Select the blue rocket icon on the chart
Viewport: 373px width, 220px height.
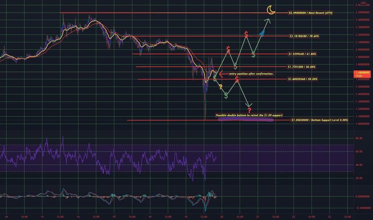262,33
